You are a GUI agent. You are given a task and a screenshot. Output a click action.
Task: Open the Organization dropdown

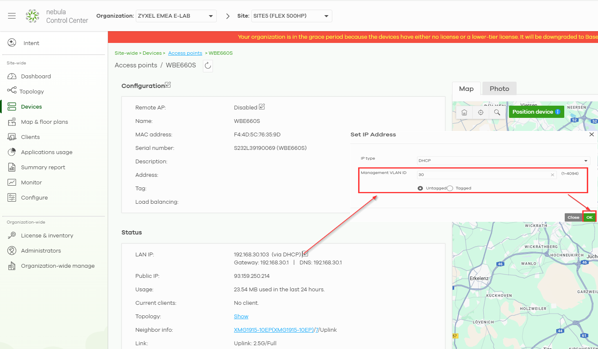click(176, 16)
